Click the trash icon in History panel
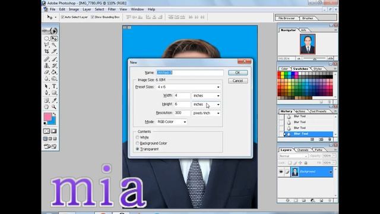 [330, 140]
